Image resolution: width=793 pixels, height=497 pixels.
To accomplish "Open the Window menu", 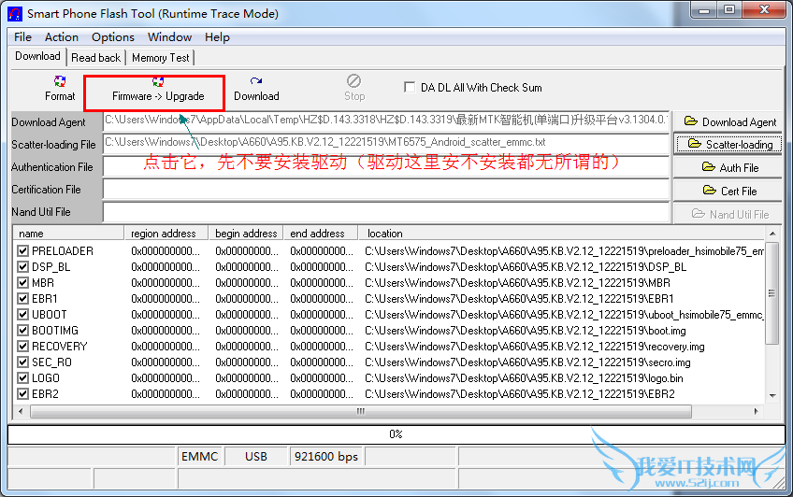I will coord(169,36).
